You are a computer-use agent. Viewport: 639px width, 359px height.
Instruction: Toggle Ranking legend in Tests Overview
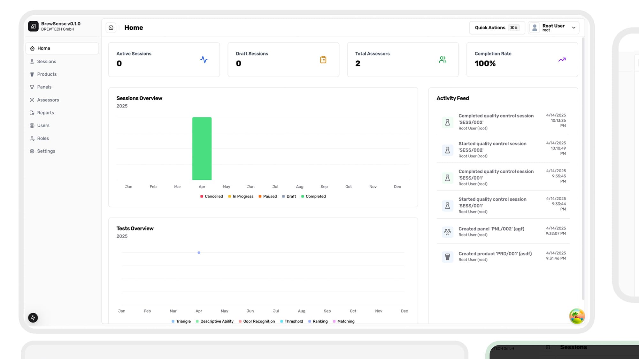[x=318, y=321]
